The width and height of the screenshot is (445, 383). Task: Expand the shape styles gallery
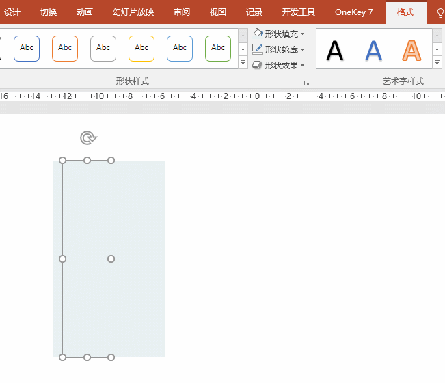243,63
